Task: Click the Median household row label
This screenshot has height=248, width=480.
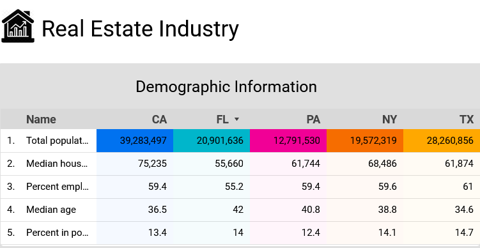Action: click(x=57, y=164)
